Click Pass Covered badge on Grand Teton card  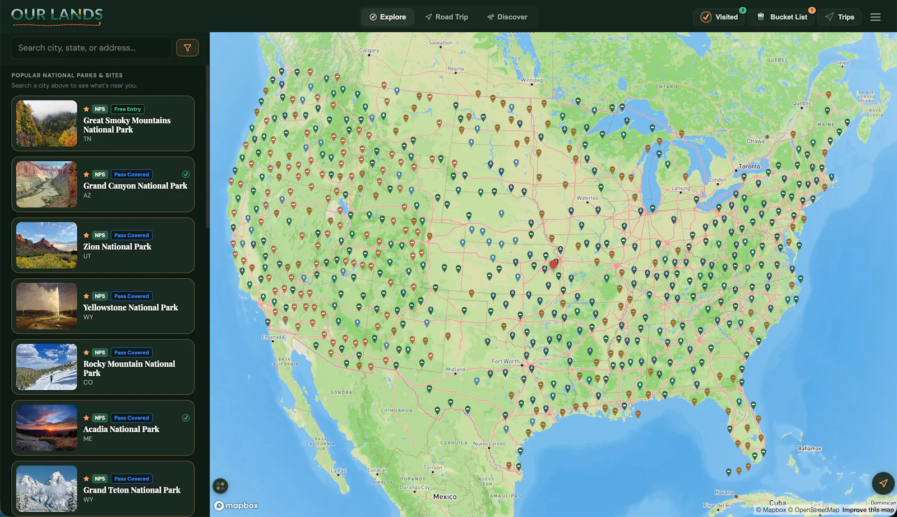pyautogui.click(x=132, y=479)
